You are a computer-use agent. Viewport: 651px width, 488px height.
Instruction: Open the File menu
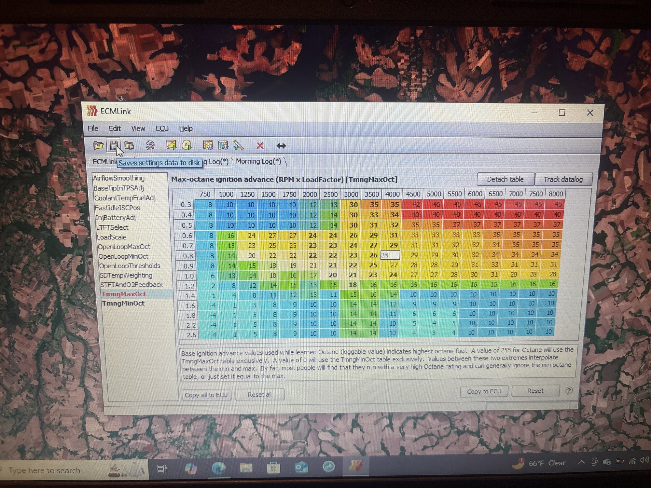93,129
